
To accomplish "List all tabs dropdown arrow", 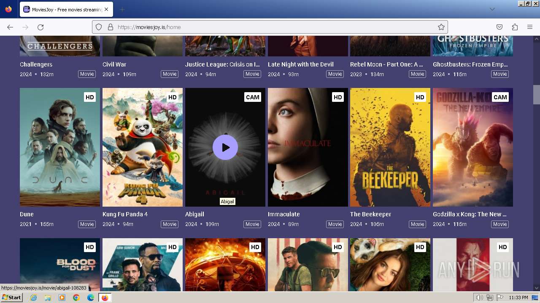I will tap(492, 9).
